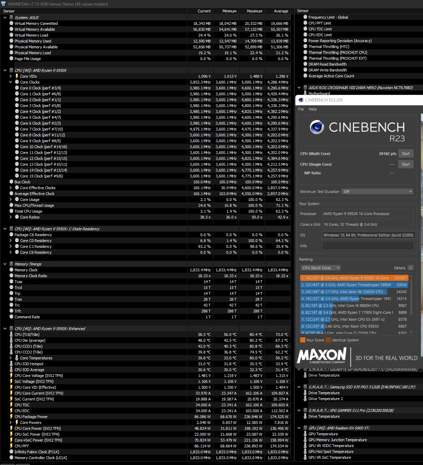
Task: Click the GPU Temperature thermometer icon
Action: [x=305, y=434]
